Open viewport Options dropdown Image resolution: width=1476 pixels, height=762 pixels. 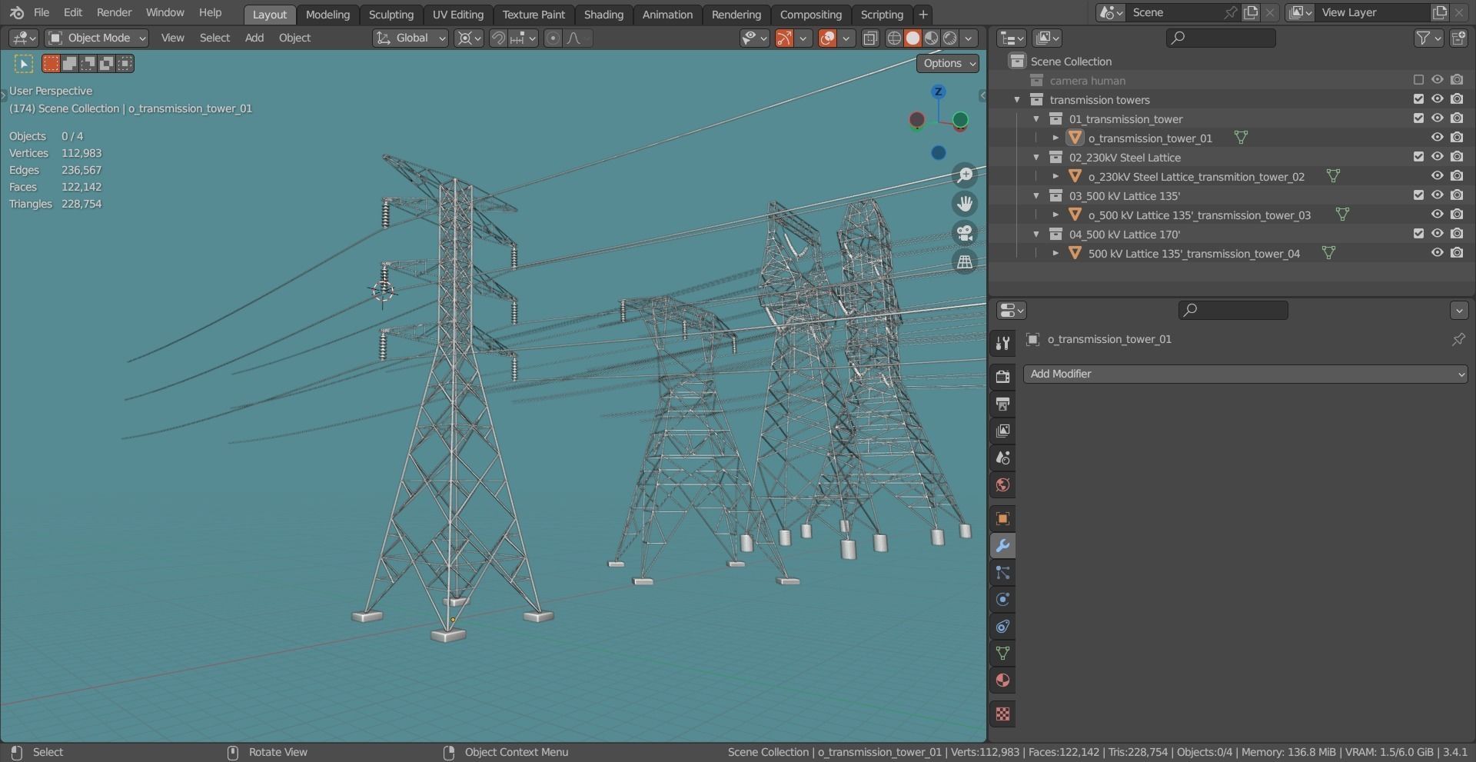[948, 63]
